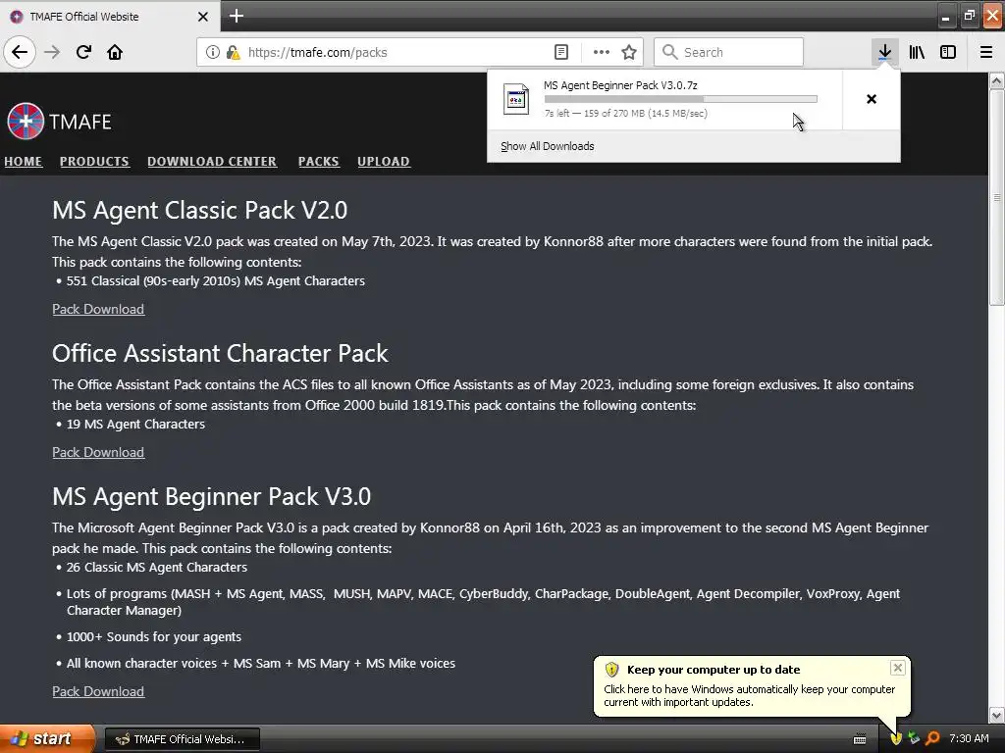
Task: Click the network connection tray icon
Action: click(x=914, y=738)
